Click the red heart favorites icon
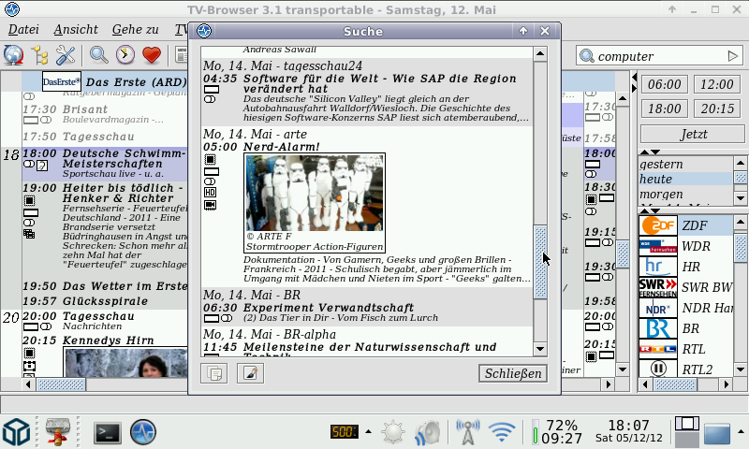The image size is (749, 449). pos(151,55)
